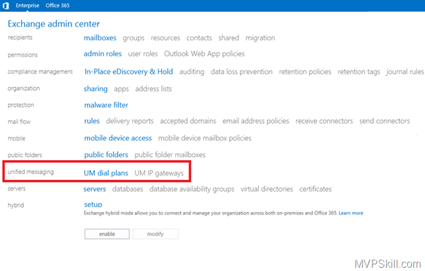Open admin roles

point(103,54)
